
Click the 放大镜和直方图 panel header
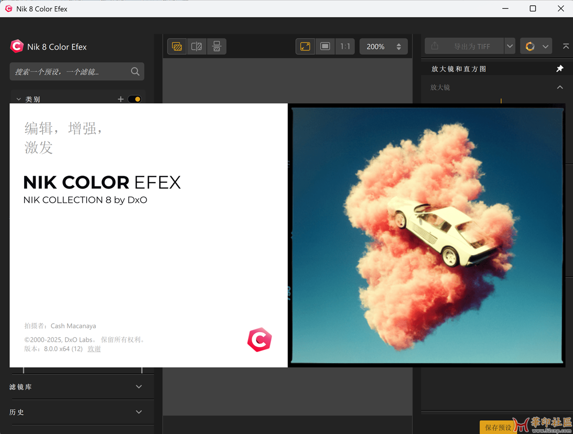[497, 69]
